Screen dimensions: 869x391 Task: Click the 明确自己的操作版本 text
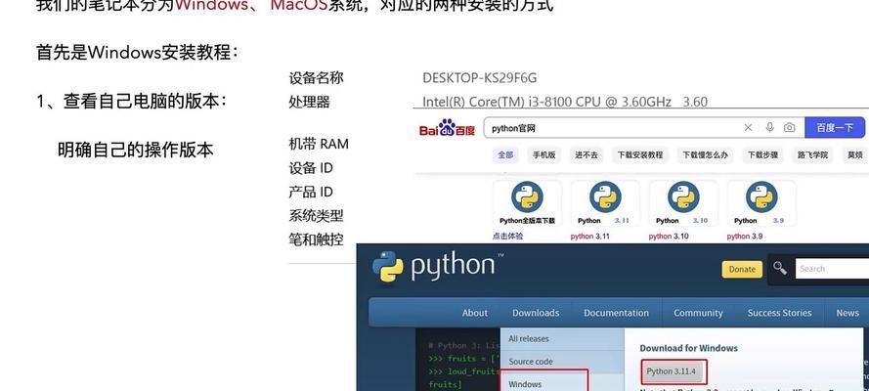pyautogui.click(x=135, y=151)
